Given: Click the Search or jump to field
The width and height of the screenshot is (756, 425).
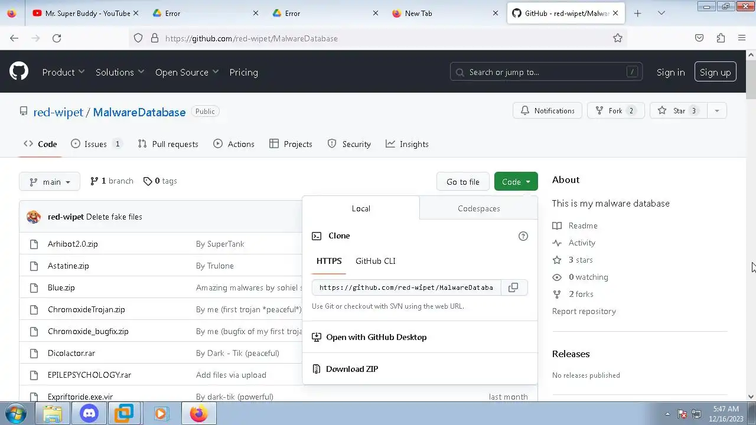Looking at the screenshot, I should 546,72.
